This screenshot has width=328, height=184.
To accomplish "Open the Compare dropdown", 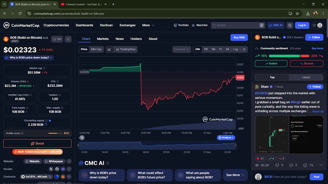I will click(x=182, y=49).
